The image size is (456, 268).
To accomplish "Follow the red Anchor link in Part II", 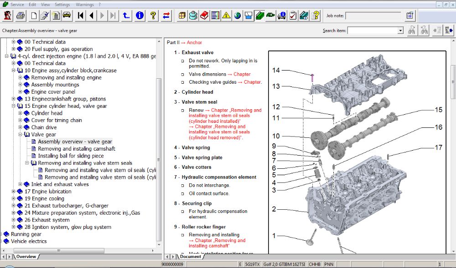I will pos(194,43).
